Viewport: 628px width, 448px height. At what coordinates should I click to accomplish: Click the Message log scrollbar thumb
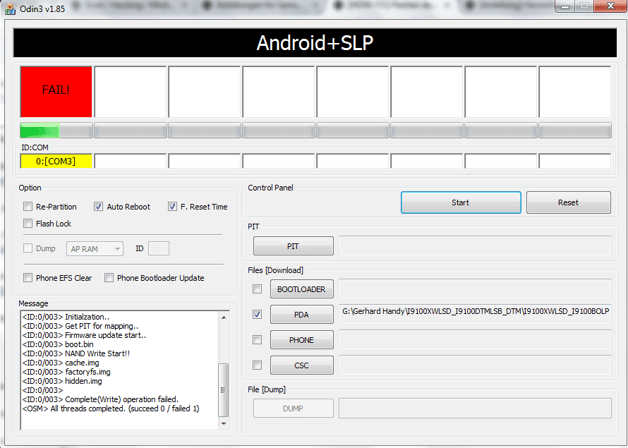[224, 389]
